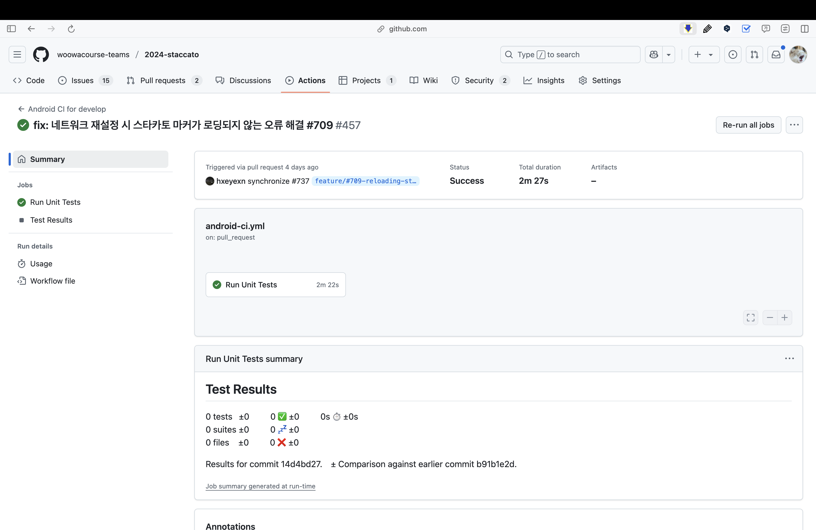Open the hamburger navigation menu

pyautogui.click(x=17, y=55)
